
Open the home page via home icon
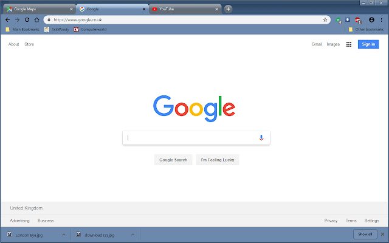[36, 20]
